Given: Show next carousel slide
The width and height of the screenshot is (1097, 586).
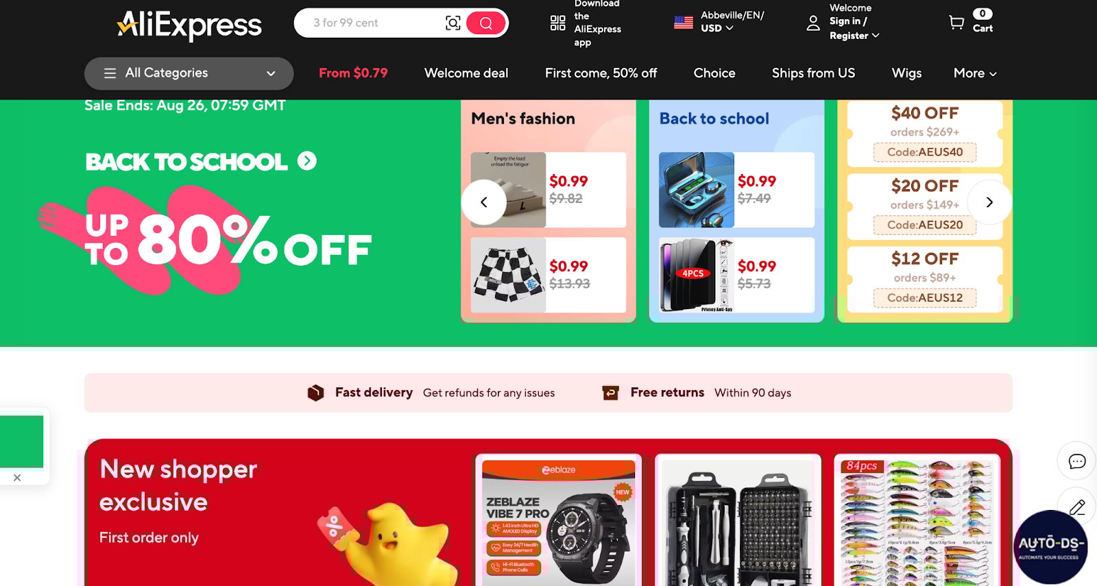Looking at the screenshot, I should click(989, 202).
